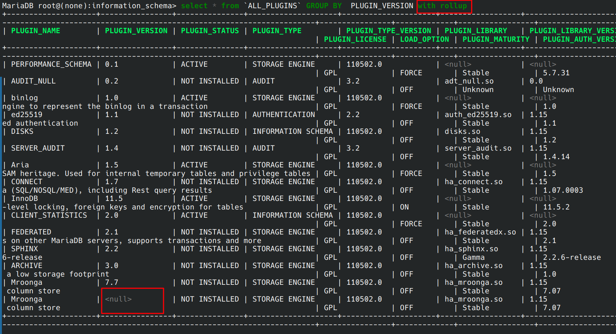Click the disks.so library name
This screenshot has height=334, width=616.
pos(463,132)
